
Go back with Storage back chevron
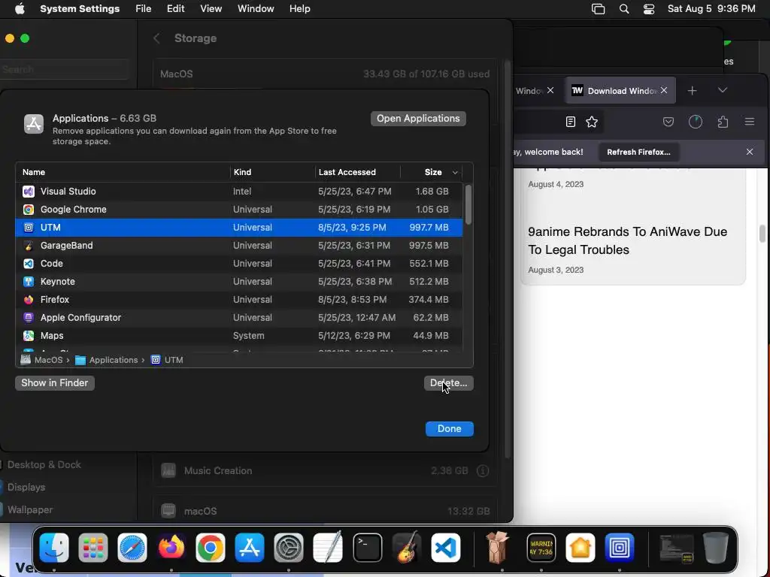[156, 38]
